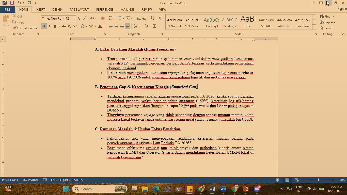This screenshot has height=195, width=347.
Task: Open the font size dropdown
Action: 74,18
